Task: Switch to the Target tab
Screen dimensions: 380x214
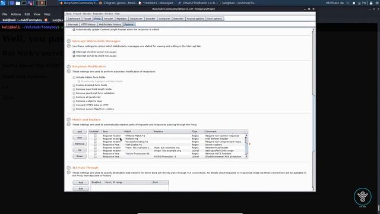Action: pyautogui.click(x=87, y=18)
